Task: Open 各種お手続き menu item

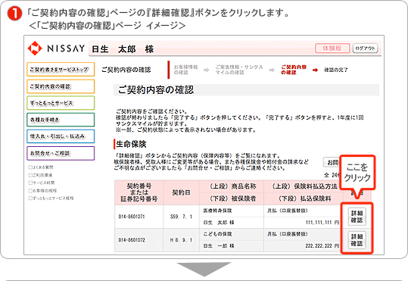Action: coord(61,120)
